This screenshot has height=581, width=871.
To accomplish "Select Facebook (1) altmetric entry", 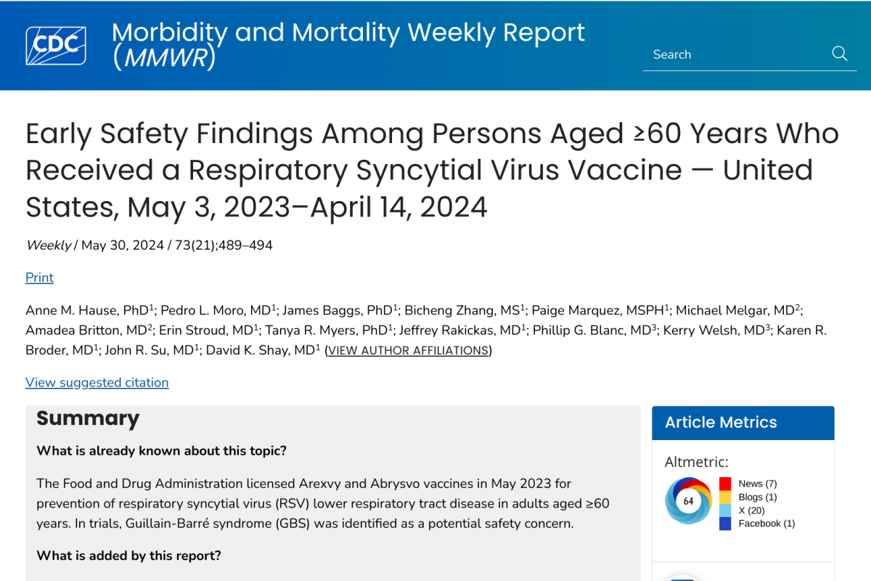I will 766,523.
